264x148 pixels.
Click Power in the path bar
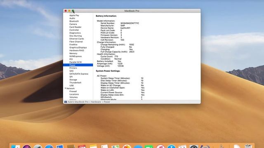[x=107, y=102]
